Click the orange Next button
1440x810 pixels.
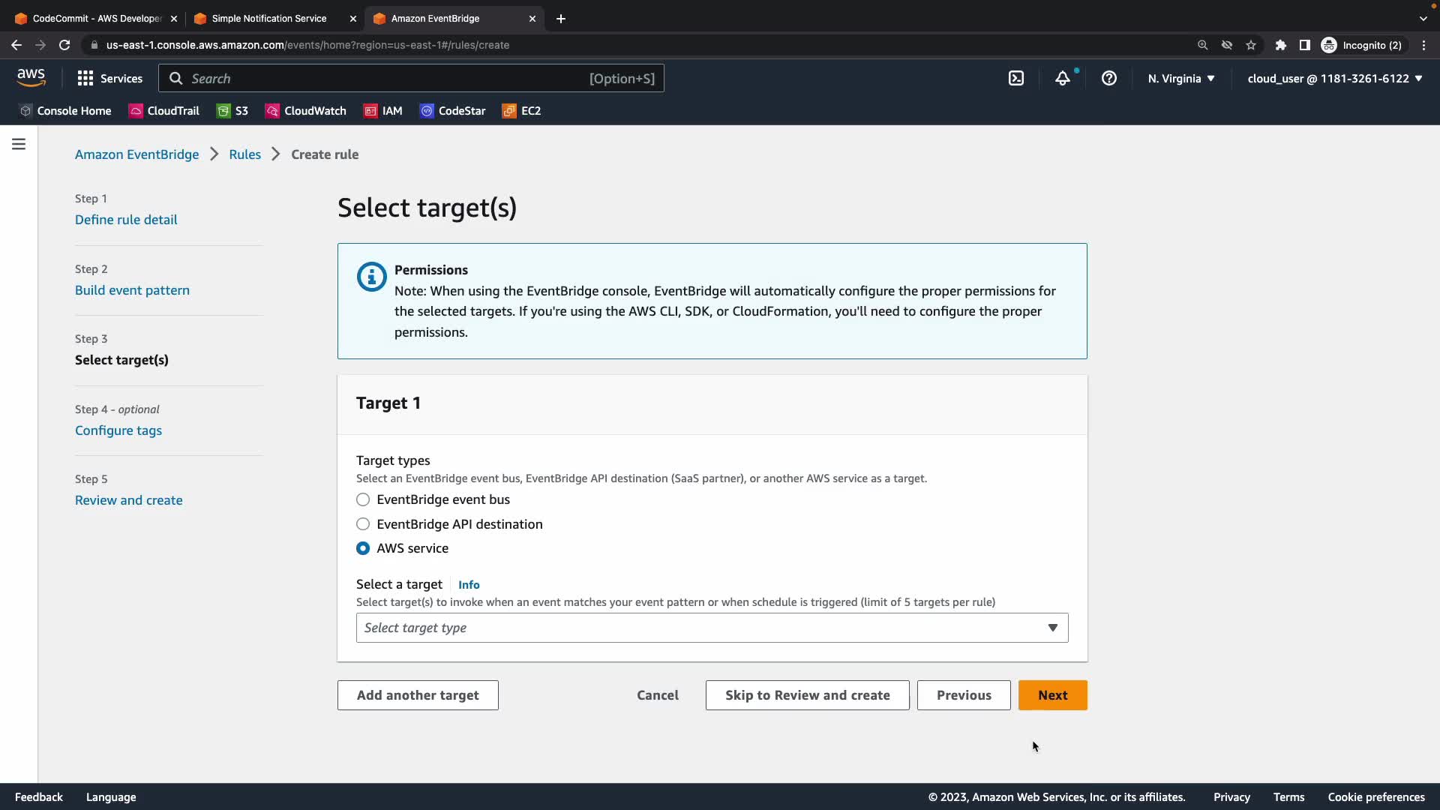click(x=1052, y=695)
